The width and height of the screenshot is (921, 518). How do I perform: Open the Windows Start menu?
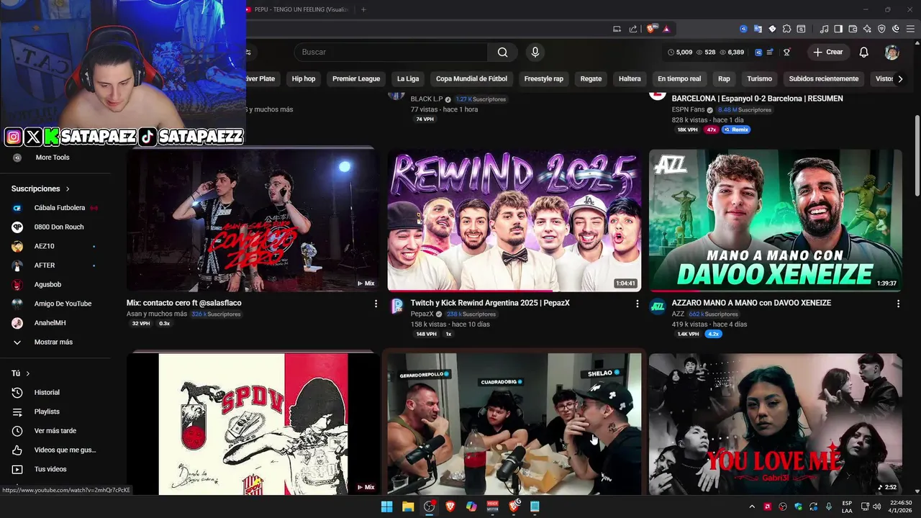[387, 506]
